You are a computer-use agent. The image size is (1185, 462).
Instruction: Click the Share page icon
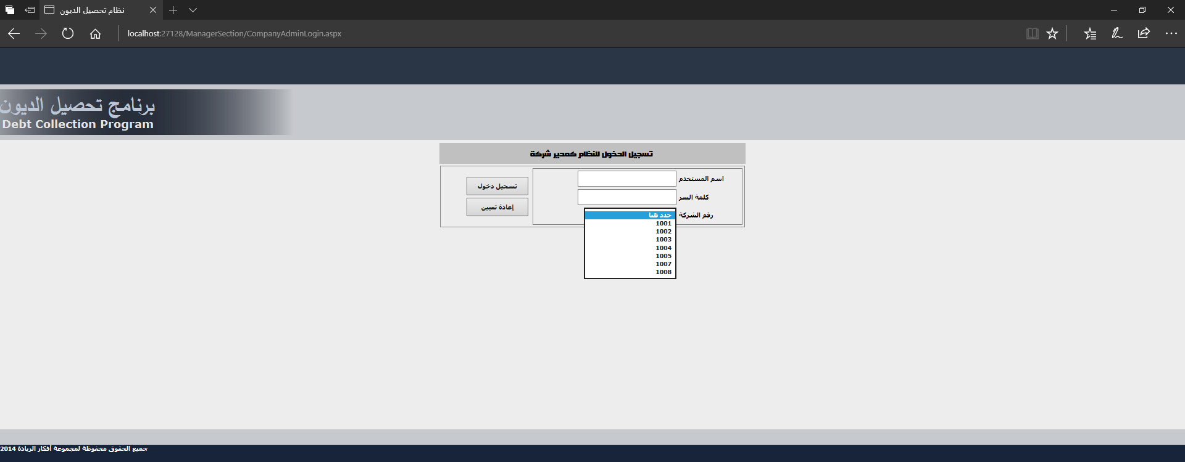point(1144,34)
